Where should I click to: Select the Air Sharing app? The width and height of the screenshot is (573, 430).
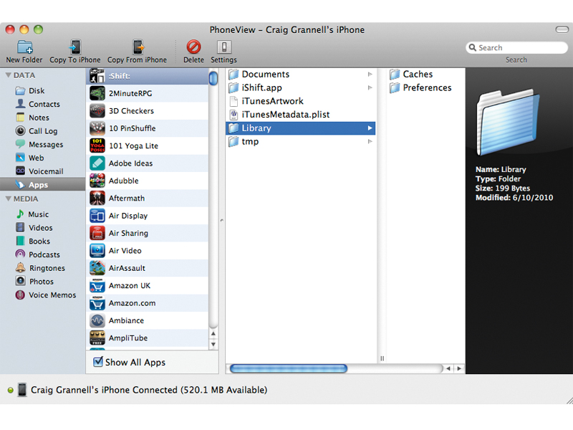point(148,234)
